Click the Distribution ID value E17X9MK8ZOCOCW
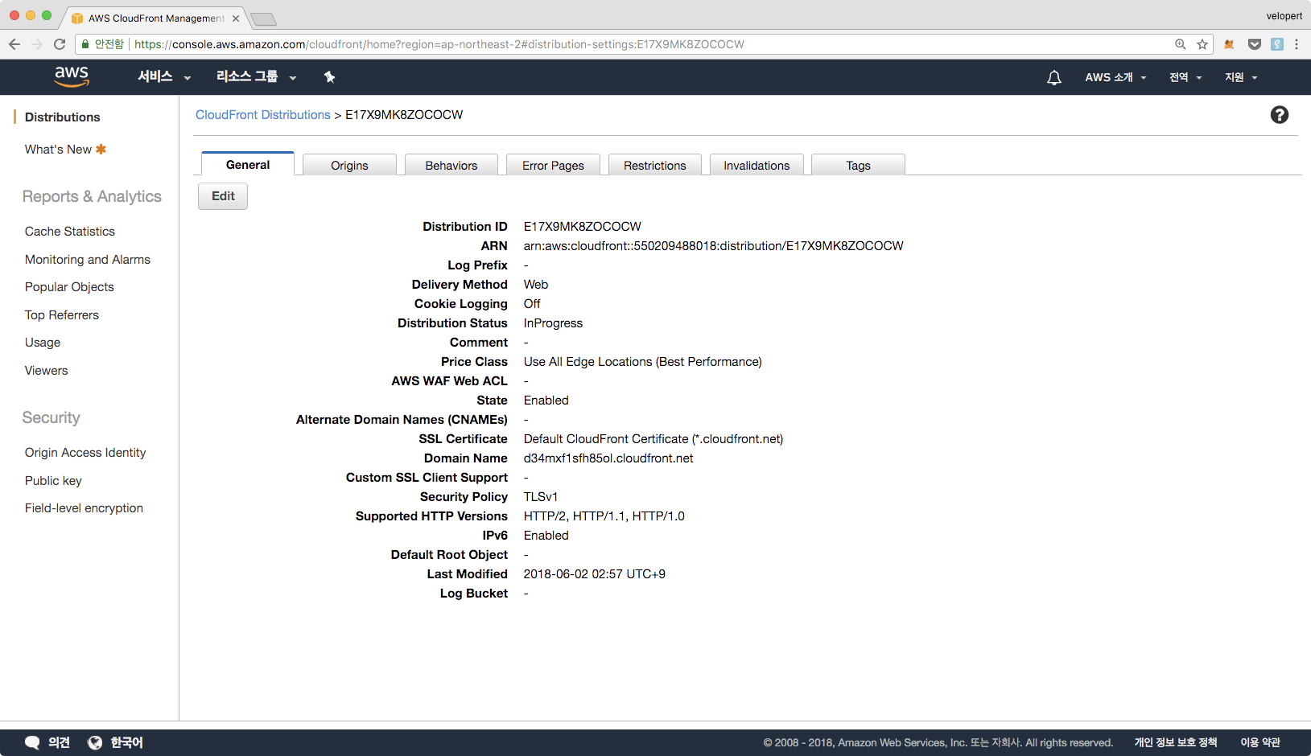Image resolution: width=1311 pixels, height=756 pixels. click(583, 227)
